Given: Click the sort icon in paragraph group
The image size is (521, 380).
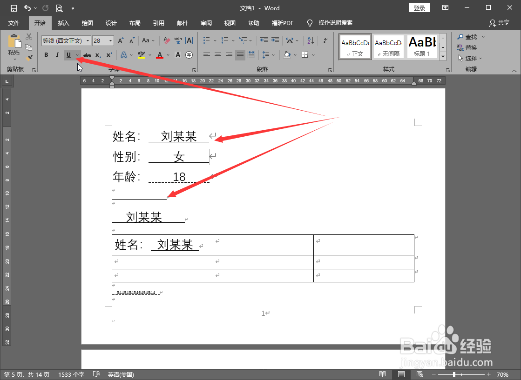Looking at the screenshot, I should 310,40.
